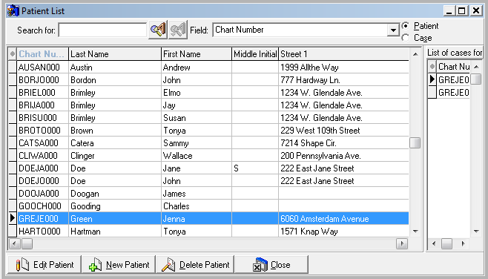Click the patient grid scroll right arrow

click(x=402, y=244)
